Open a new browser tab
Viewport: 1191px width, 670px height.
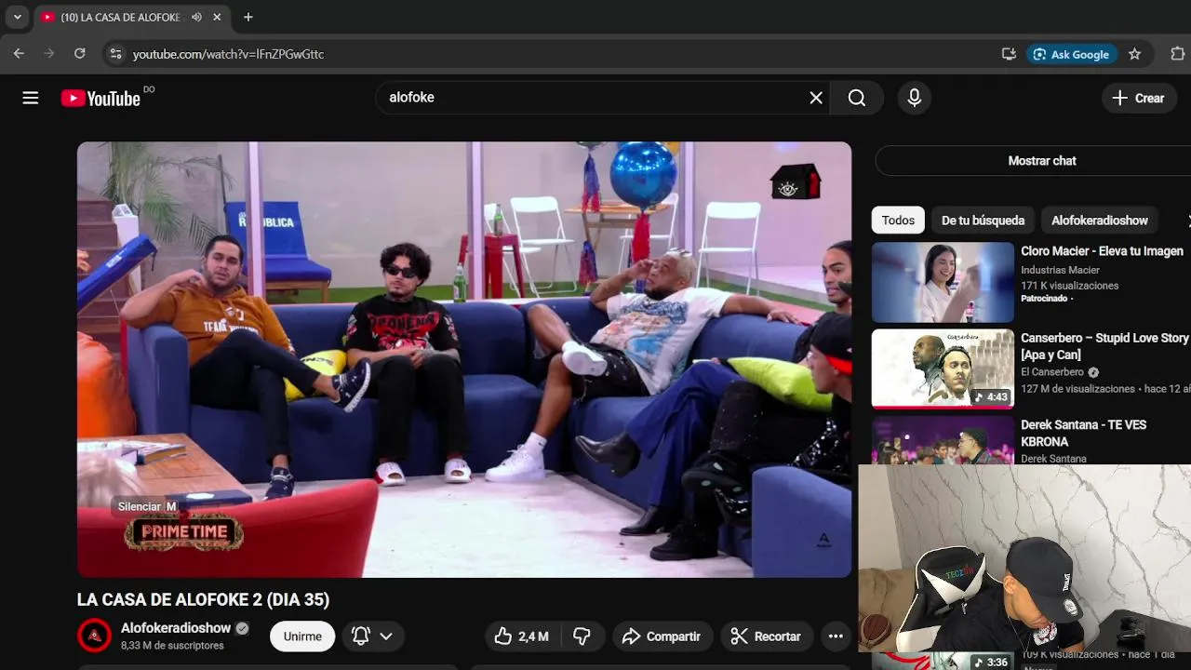click(x=248, y=17)
